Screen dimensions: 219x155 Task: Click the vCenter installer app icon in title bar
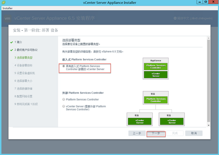pyautogui.click(x=4, y=2)
